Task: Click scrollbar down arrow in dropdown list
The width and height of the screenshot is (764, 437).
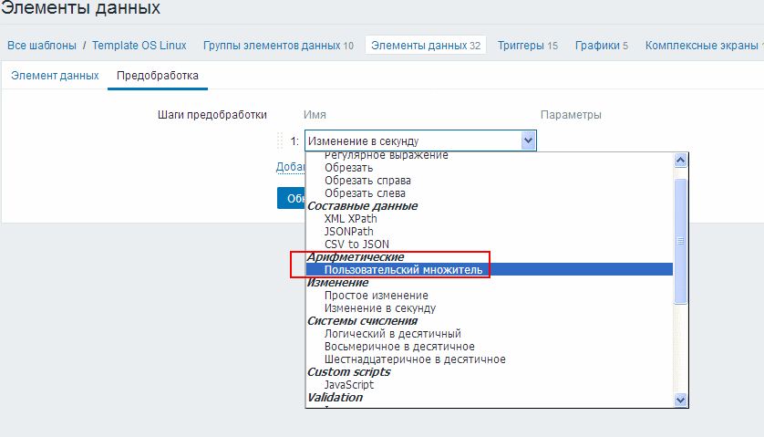Action: [x=679, y=399]
